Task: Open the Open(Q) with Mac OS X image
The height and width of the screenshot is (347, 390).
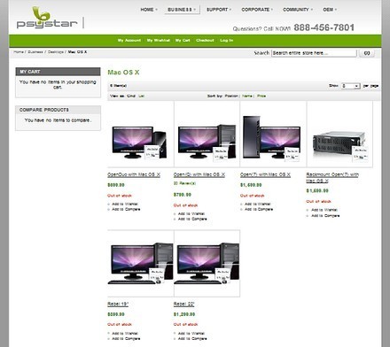Action: (207, 135)
